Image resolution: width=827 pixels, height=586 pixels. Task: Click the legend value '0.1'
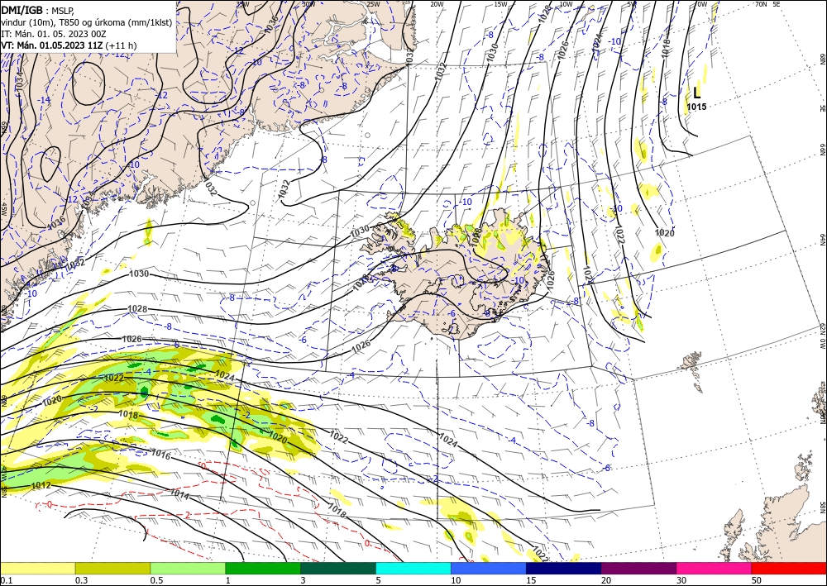7,580
